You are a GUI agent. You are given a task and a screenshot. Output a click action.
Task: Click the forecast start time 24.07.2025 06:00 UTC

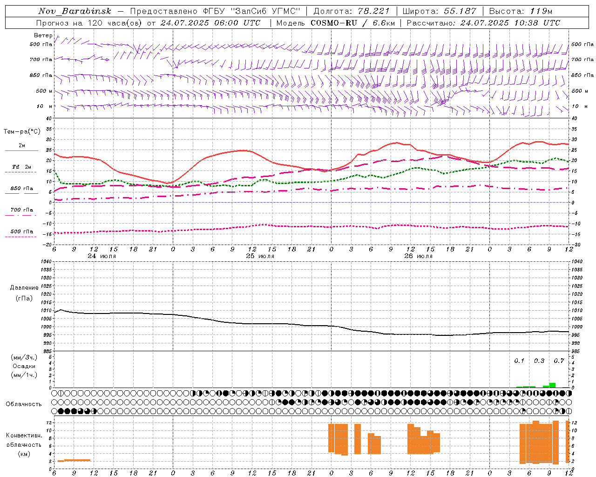[x=210, y=23]
